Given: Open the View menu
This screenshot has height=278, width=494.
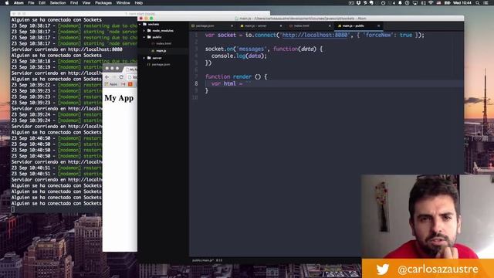Looking at the screenshot, I should tap(86, 3).
